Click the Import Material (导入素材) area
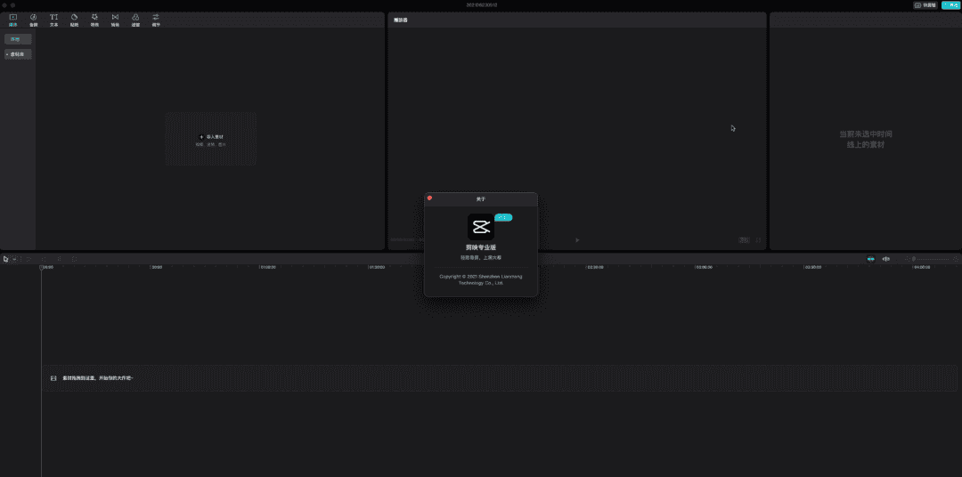The width and height of the screenshot is (962, 477). click(211, 139)
